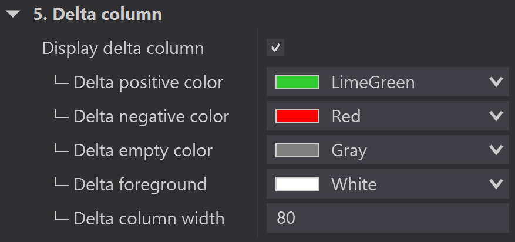This screenshot has height=242, width=515.
Task: Collapse the 5. Delta column section
Action: 14,15
